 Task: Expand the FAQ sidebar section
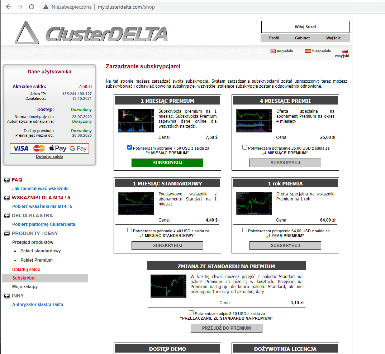tap(7, 180)
